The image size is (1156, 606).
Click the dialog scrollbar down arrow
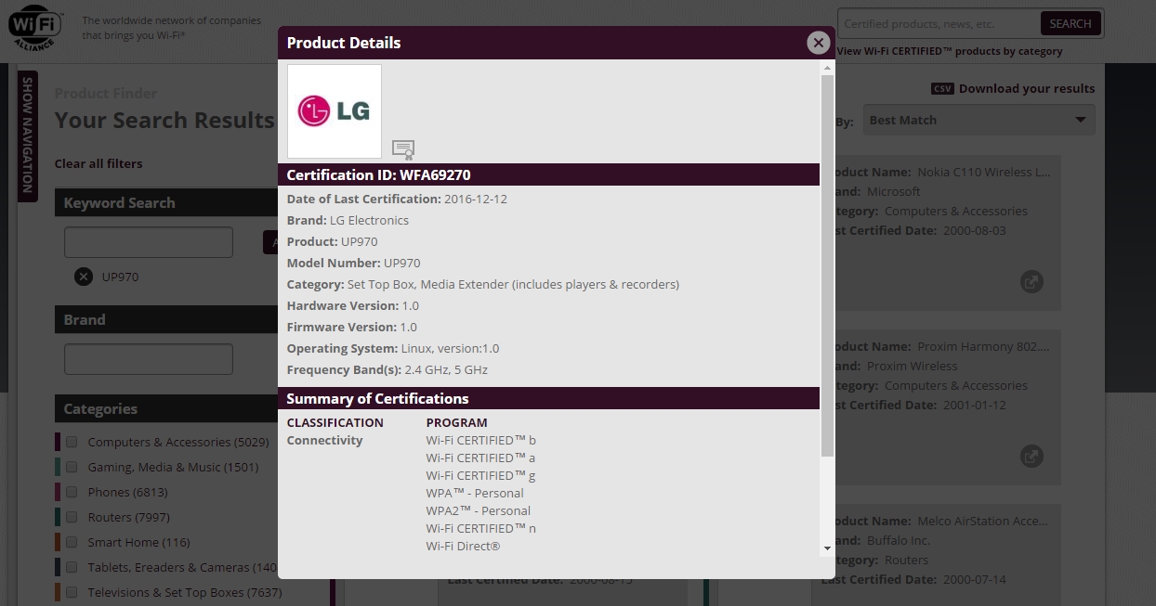(x=827, y=548)
